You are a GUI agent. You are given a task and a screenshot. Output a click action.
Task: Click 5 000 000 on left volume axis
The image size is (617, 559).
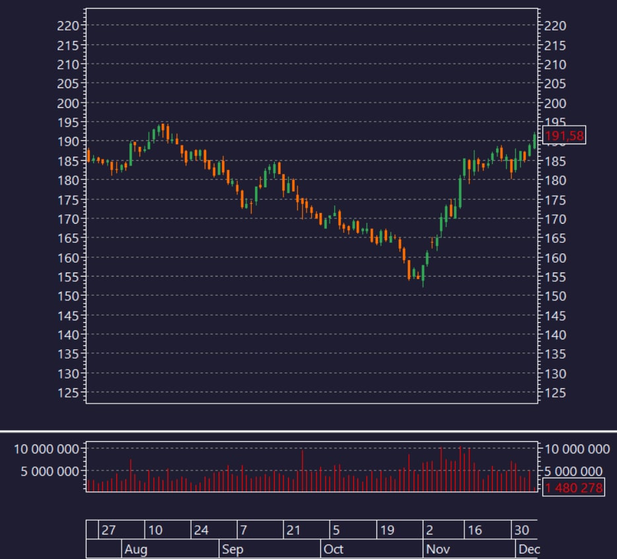tap(50, 471)
